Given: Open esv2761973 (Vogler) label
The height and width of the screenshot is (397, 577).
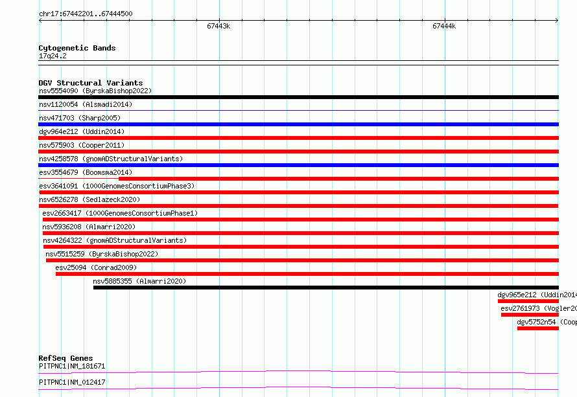Looking at the screenshot, I should point(539,308).
